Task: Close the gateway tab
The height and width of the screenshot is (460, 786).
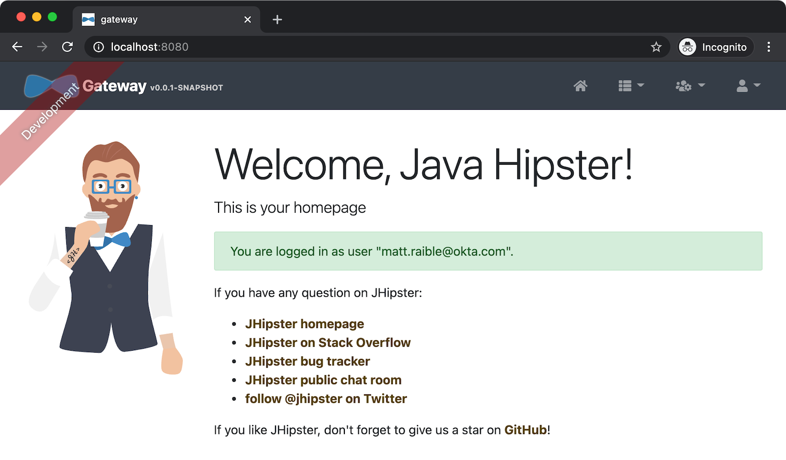Action: pyautogui.click(x=248, y=20)
